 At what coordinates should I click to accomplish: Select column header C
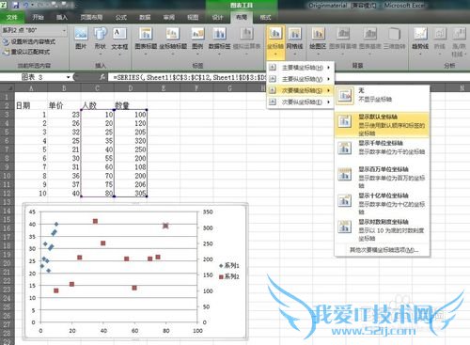(98, 88)
